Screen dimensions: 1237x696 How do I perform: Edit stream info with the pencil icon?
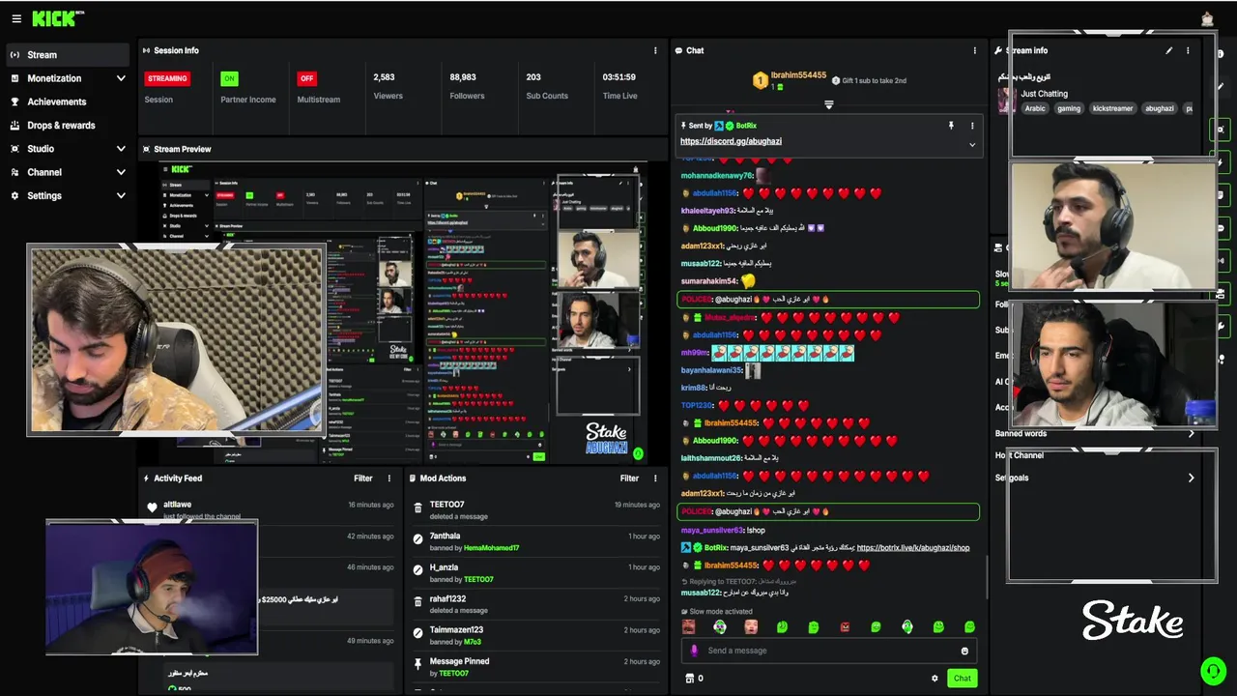tap(1168, 50)
